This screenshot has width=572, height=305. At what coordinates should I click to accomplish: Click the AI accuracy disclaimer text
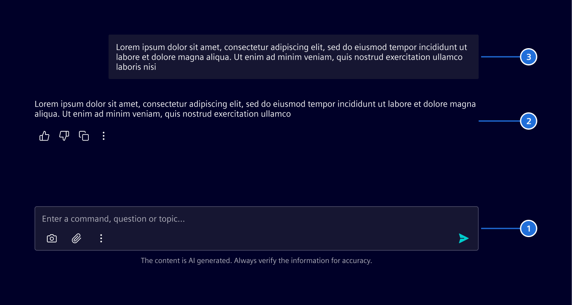point(256,261)
